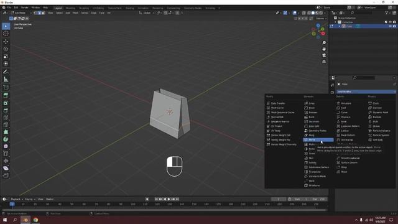Open the Windows Start menu

pyautogui.click(x=5, y=220)
